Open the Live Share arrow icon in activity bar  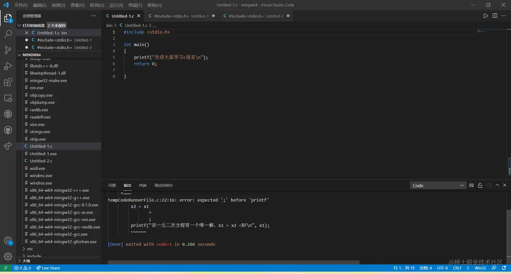point(8,146)
